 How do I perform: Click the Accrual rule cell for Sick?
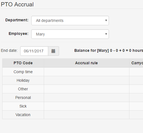pos(86,106)
